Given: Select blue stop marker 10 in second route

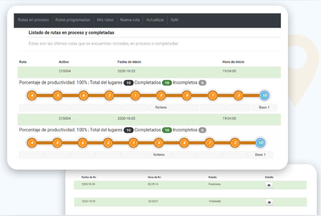Looking at the screenshot, I should point(261,143).
